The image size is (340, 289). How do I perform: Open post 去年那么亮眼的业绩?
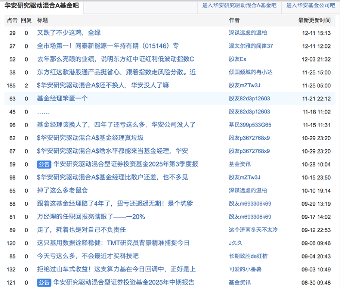click(x=116, y=59)
